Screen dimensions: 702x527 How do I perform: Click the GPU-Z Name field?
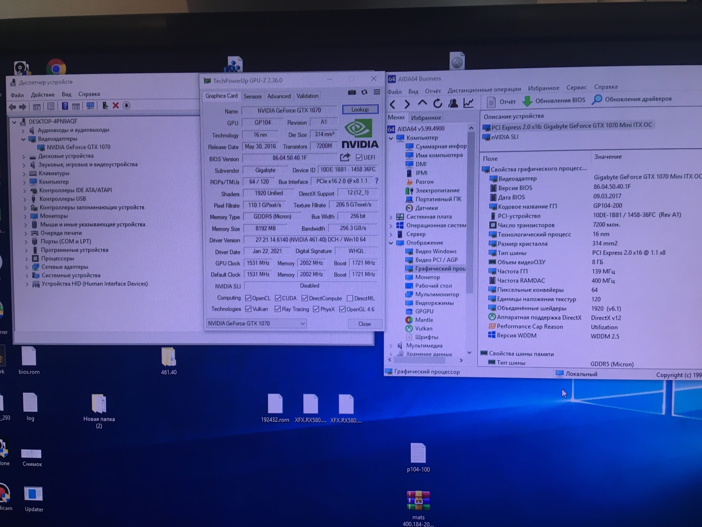(x=289, y=110)
